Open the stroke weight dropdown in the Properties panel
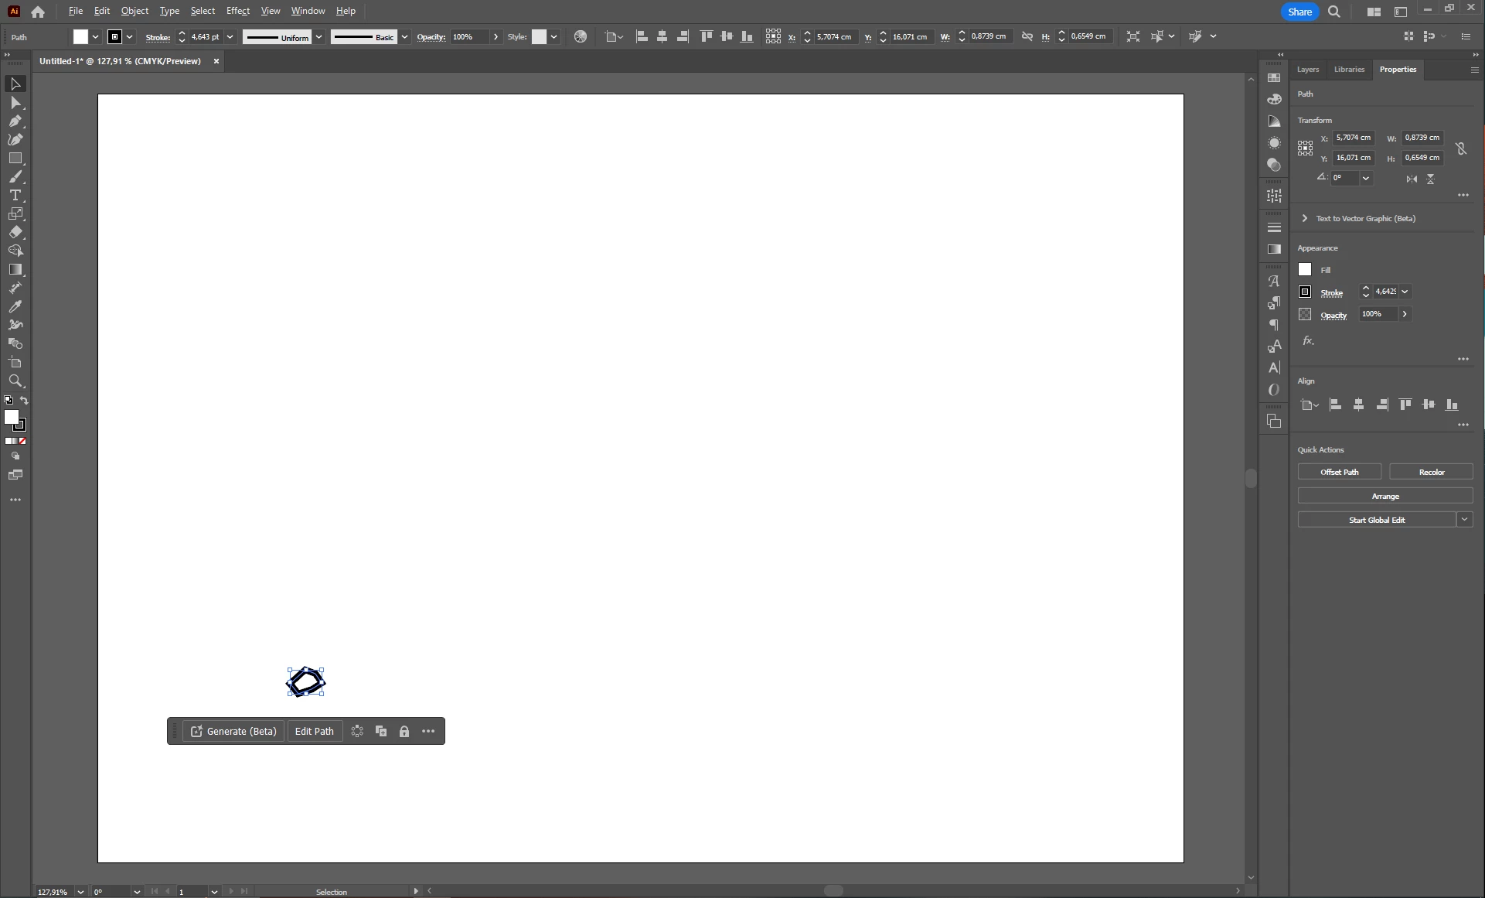The image size is (1485, 898). (1405, 292)
